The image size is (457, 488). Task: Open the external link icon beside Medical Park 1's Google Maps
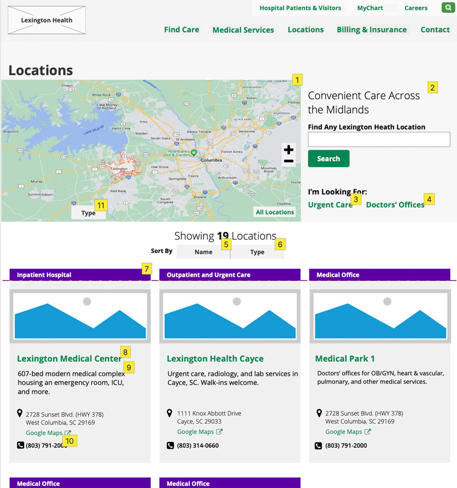tap(367, 432)
